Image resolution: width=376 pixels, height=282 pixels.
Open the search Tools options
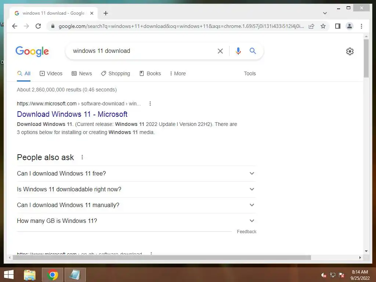click(x=250, y=73)
